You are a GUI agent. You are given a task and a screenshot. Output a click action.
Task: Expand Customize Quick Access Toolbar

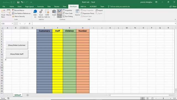point(31,2)
